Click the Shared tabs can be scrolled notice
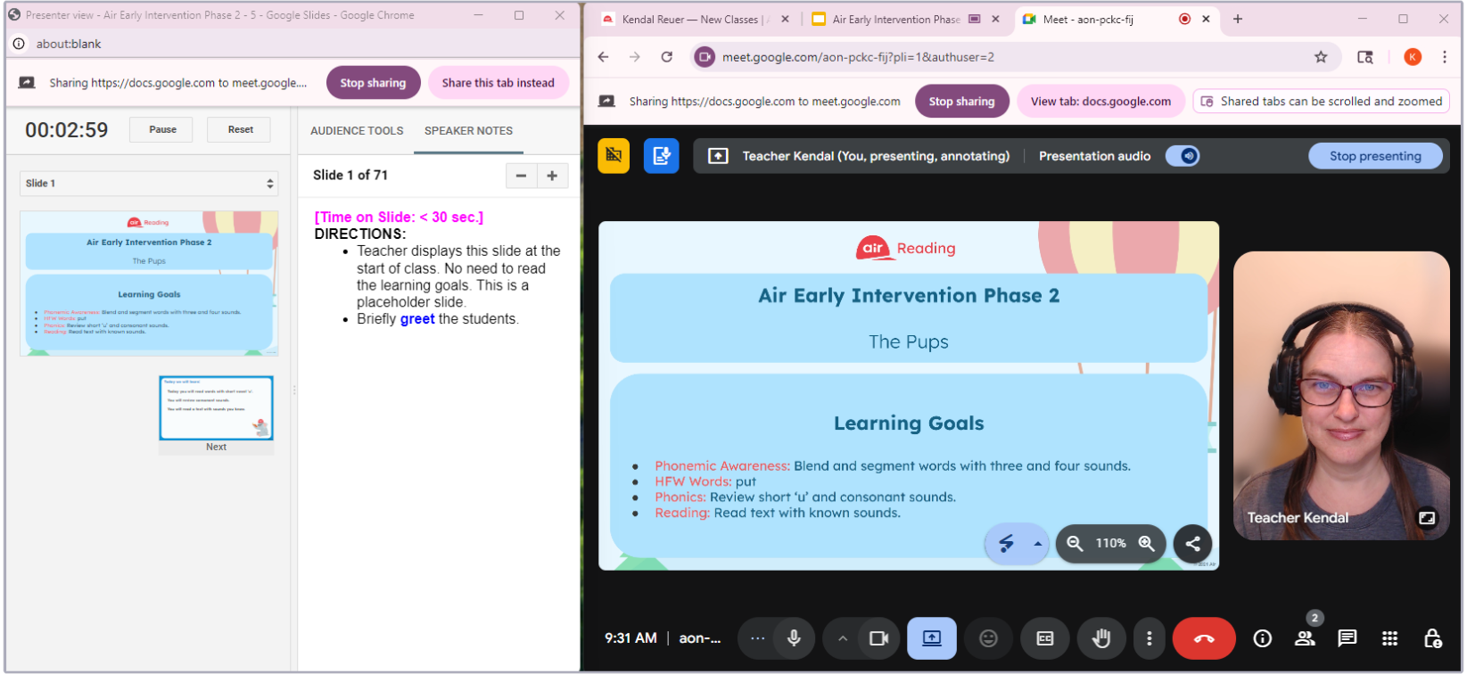Image resolution: width=1467 pixels, height=674 pixels. pos(1322,102)
